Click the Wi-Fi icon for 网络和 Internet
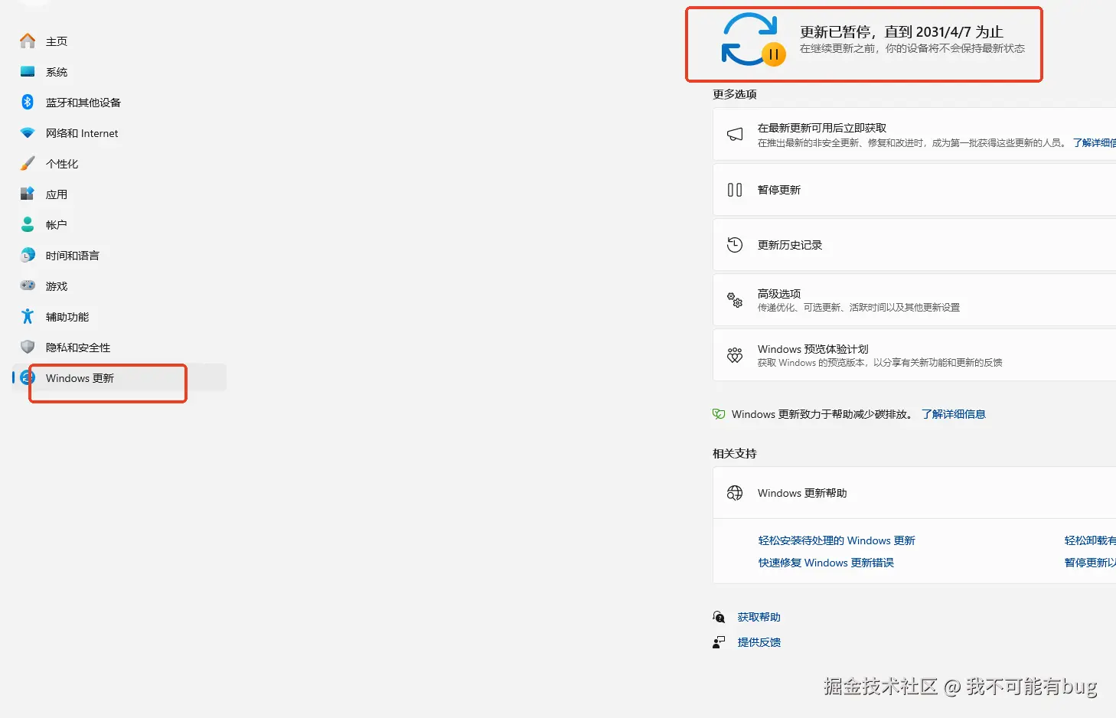Viewport: 1116px width, 718px height. [28, 132]
